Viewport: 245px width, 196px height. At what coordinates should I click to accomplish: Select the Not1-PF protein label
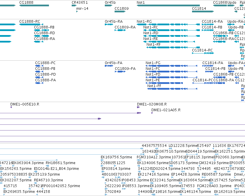(x=154, y=86)
